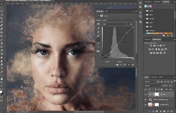Toggle Curves adjustment visibility eye in Properties
Viewport: 176px width, 113px height.
(129, 65)
